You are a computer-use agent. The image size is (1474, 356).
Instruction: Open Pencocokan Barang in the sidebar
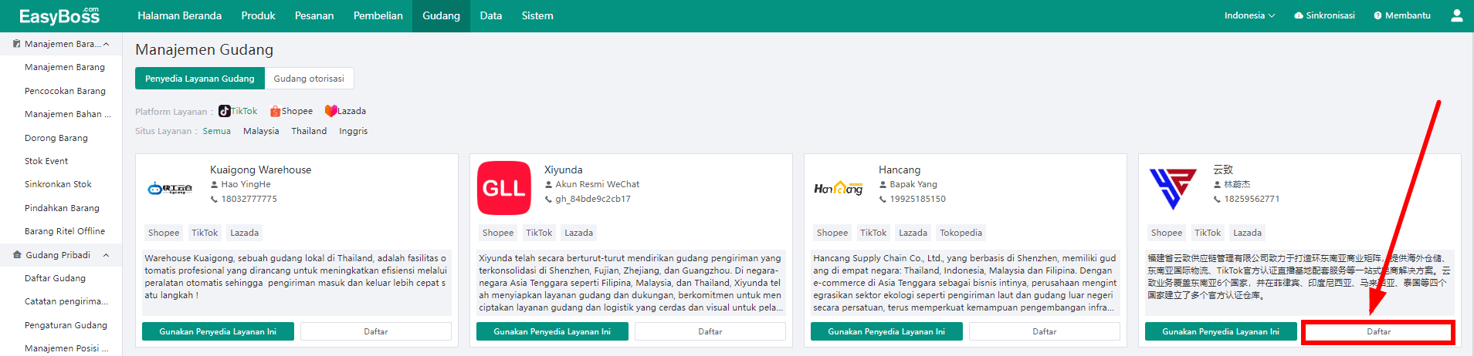(x=65, y=91)
